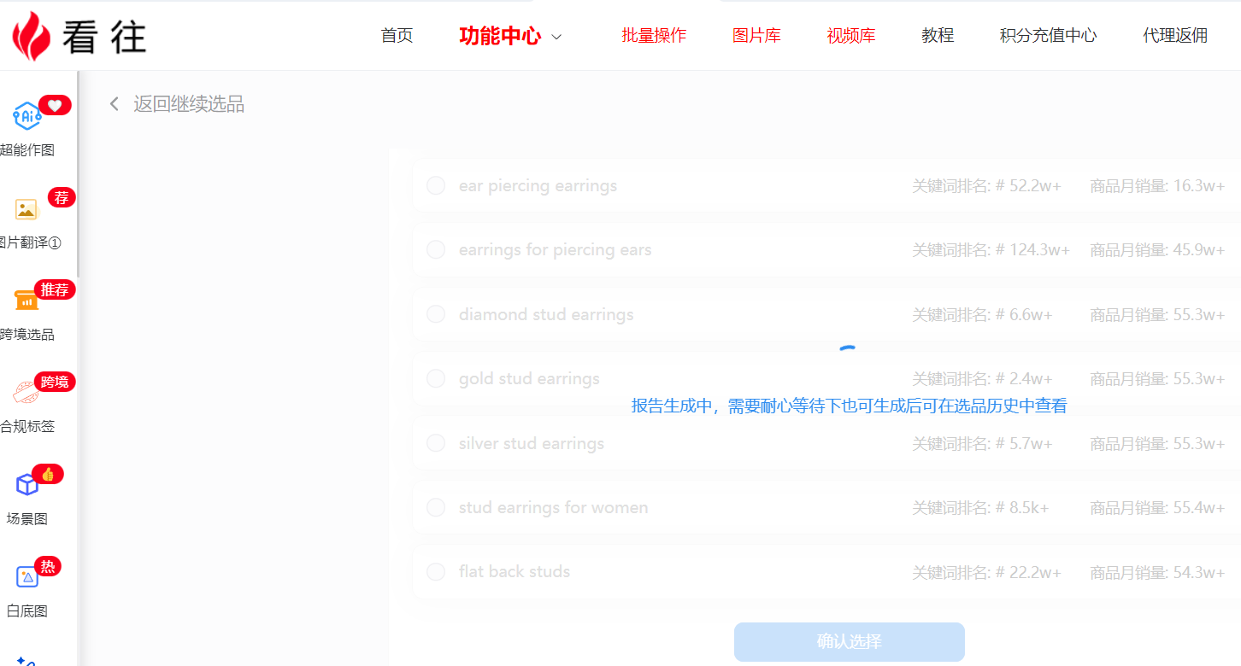Open the 超能作图 AI tool icon
The image size is (1241, 666).
[26, 116]
